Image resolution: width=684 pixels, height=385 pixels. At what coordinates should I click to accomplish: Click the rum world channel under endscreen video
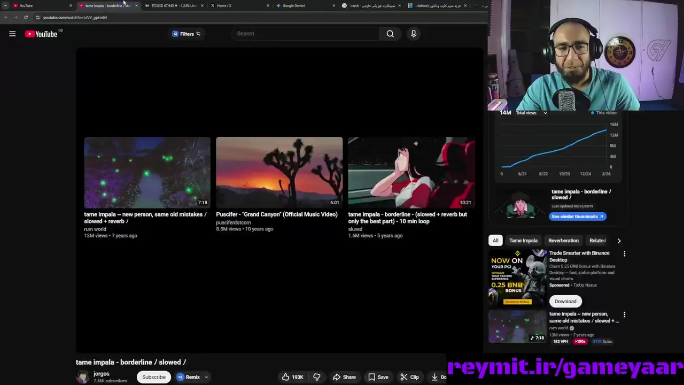click(95, 229)
